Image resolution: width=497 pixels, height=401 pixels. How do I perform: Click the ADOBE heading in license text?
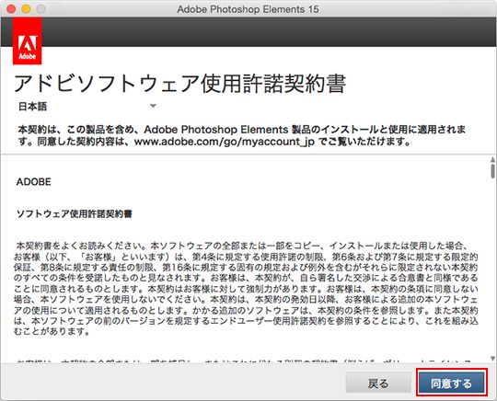[34, 182]
